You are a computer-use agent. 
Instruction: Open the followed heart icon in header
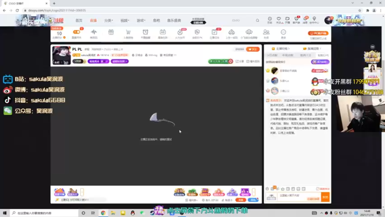click(279, 20)
